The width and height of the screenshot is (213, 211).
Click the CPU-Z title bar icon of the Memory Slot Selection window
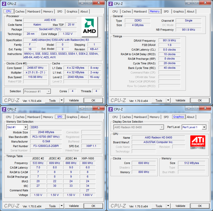4,109
